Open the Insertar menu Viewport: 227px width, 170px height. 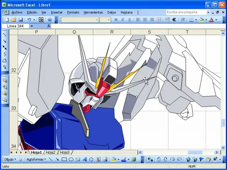[x=57, y=12]
